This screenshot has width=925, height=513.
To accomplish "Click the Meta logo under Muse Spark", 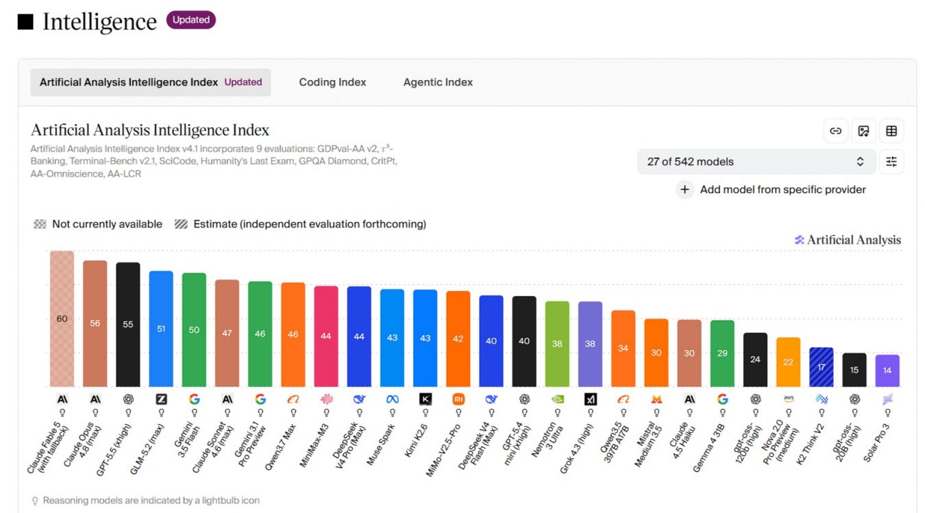I will pos(392,399).
